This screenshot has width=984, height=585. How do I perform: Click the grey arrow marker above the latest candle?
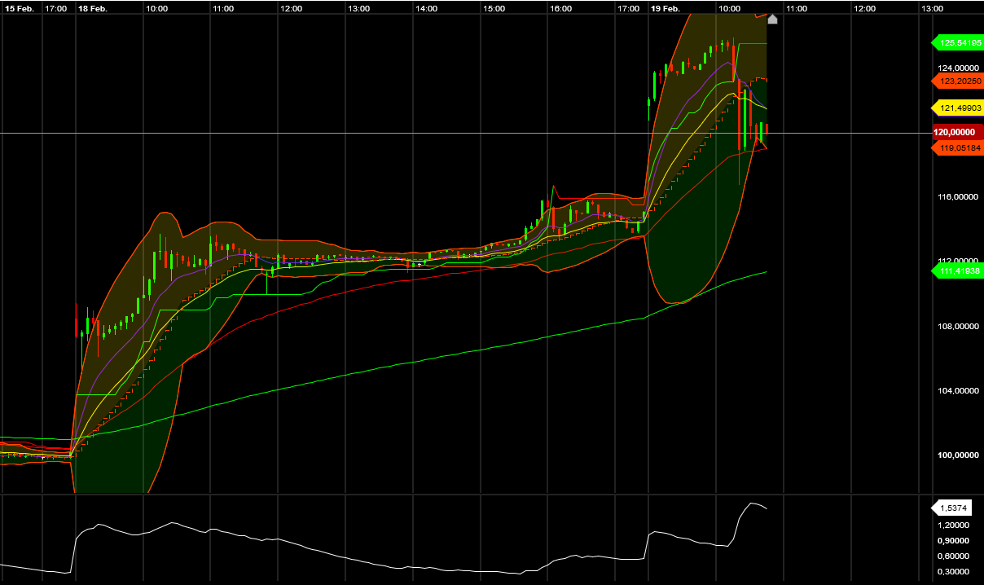click(x=771, y=18)
